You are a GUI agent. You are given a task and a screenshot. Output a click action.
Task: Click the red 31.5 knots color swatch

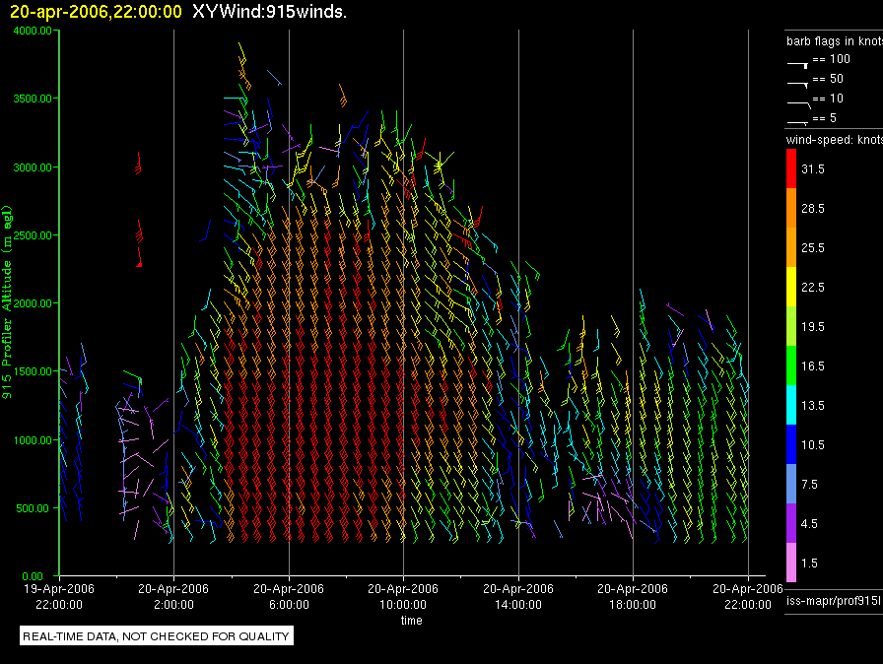[x=792, y=169]
